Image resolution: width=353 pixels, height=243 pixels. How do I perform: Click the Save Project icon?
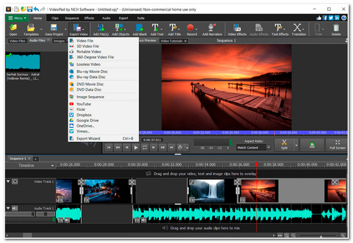[x=54, y=30]
